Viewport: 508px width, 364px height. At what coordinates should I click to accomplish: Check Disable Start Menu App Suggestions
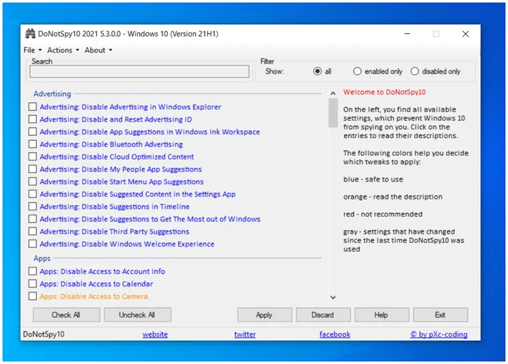point(32,182)
